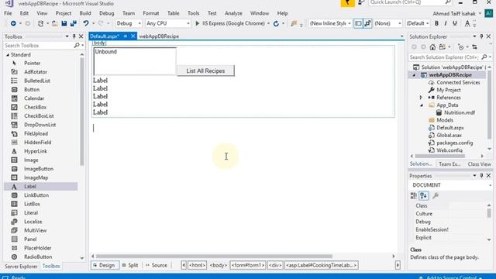Select the FileUpload control
The image size is (496, 279).
point(36,133)
